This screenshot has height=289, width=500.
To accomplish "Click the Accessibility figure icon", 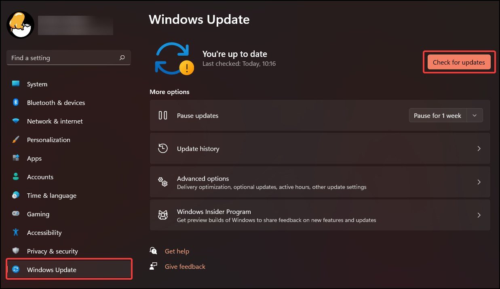I will 16,232.
